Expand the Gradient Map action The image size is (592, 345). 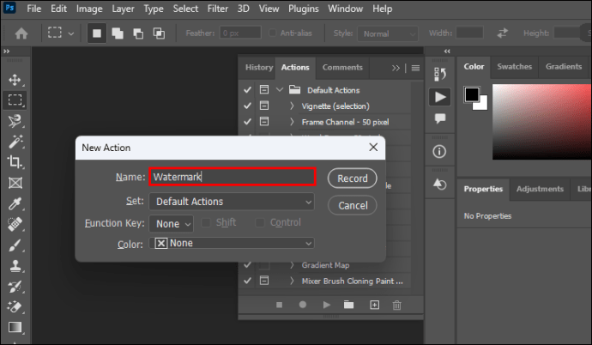point(292,265)
